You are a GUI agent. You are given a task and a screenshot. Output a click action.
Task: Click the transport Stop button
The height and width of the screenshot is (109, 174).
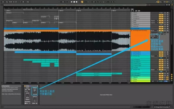74,2
